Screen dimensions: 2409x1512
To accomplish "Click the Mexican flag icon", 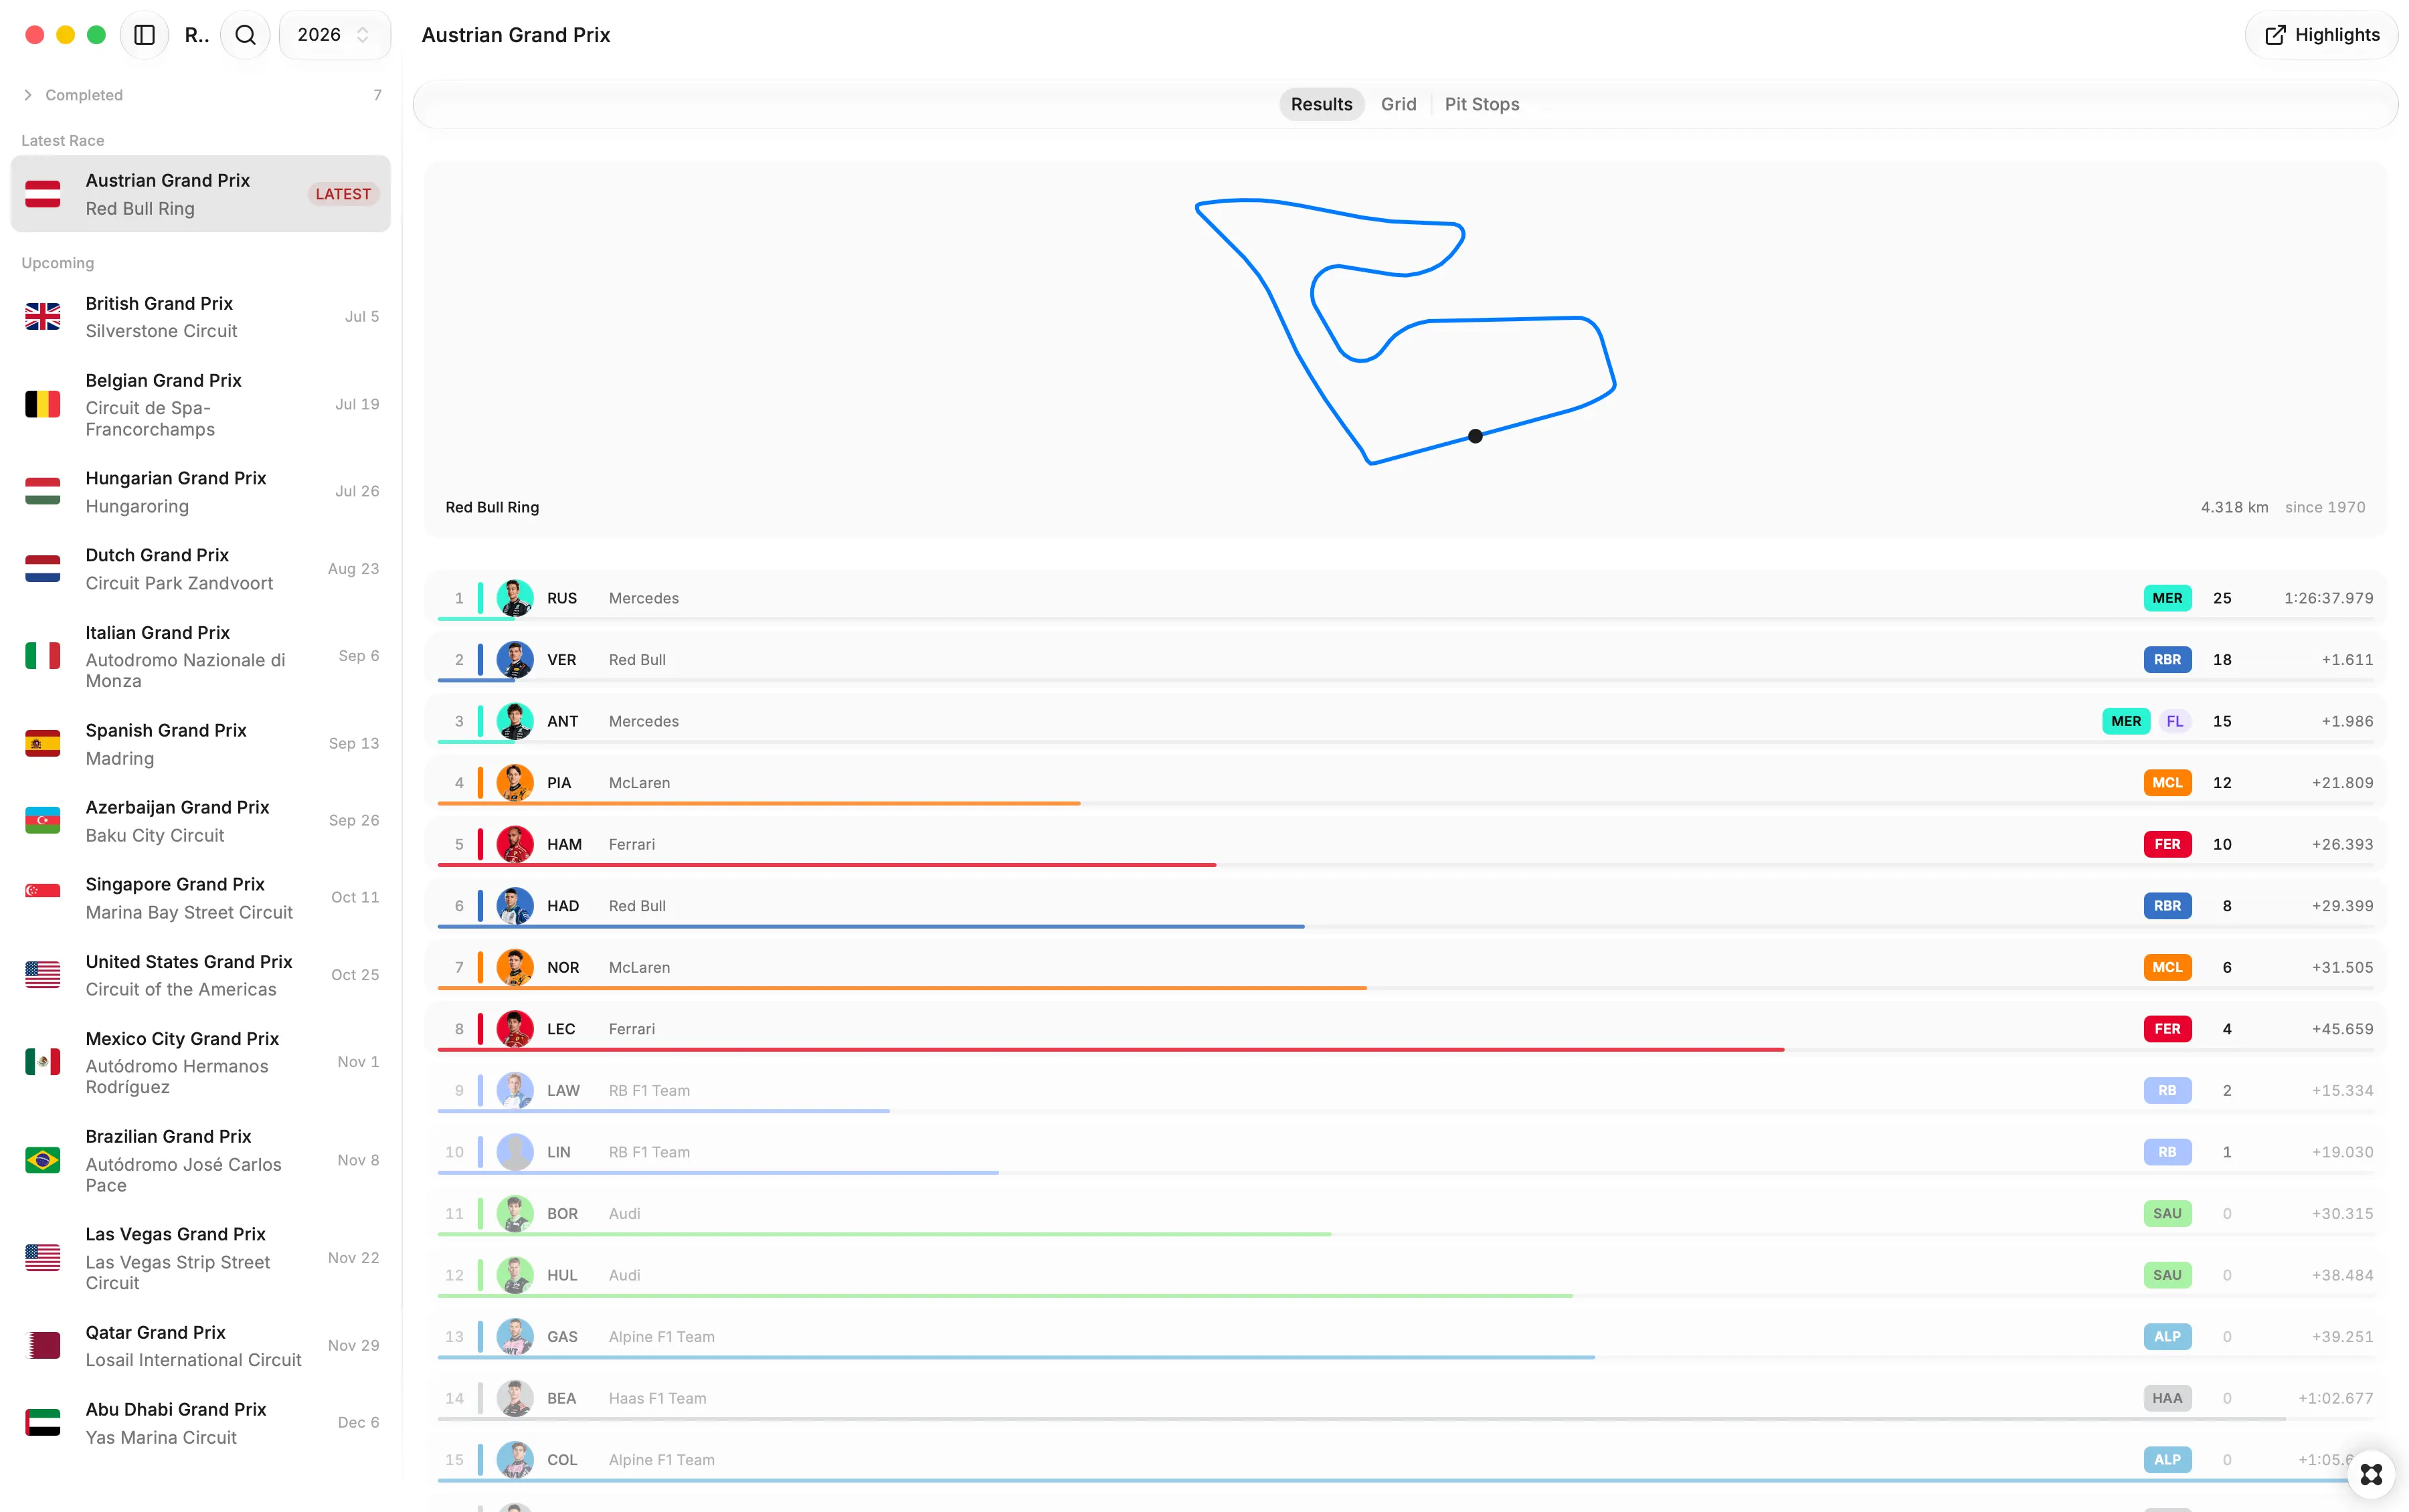I will [43, 1062].
